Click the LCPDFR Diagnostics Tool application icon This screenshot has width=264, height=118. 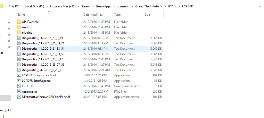[x=19, y=75]
